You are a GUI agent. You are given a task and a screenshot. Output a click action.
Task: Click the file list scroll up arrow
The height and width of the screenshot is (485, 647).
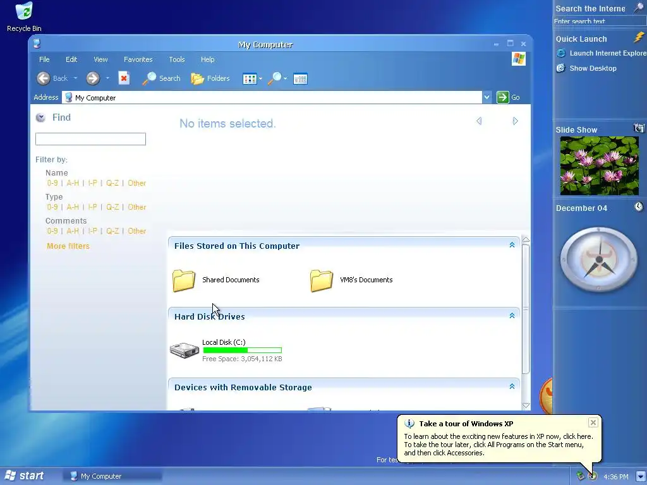tap(526, 239)
